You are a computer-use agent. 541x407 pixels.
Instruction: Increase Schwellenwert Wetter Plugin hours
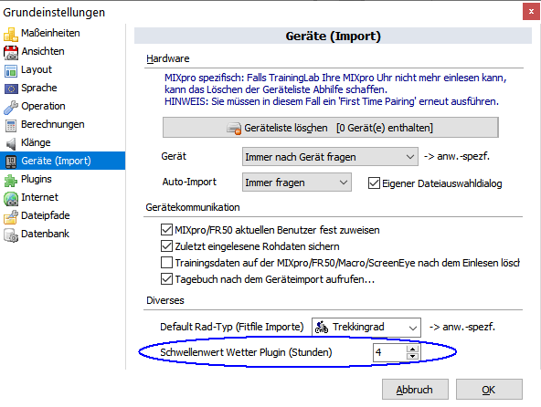click(412, 349)
